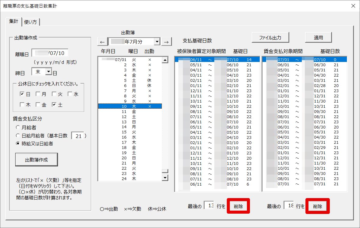This screenshot has width=360, height=228.
Task: Toggle the 木 (Thursday) holiday checkbox
Action: (22, 105)
